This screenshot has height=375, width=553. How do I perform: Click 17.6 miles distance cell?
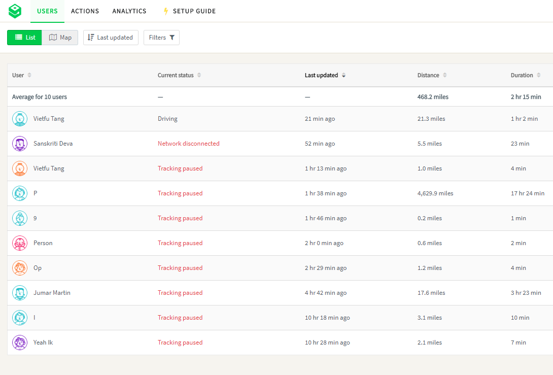pyautogui.click(x=431, y=293)
